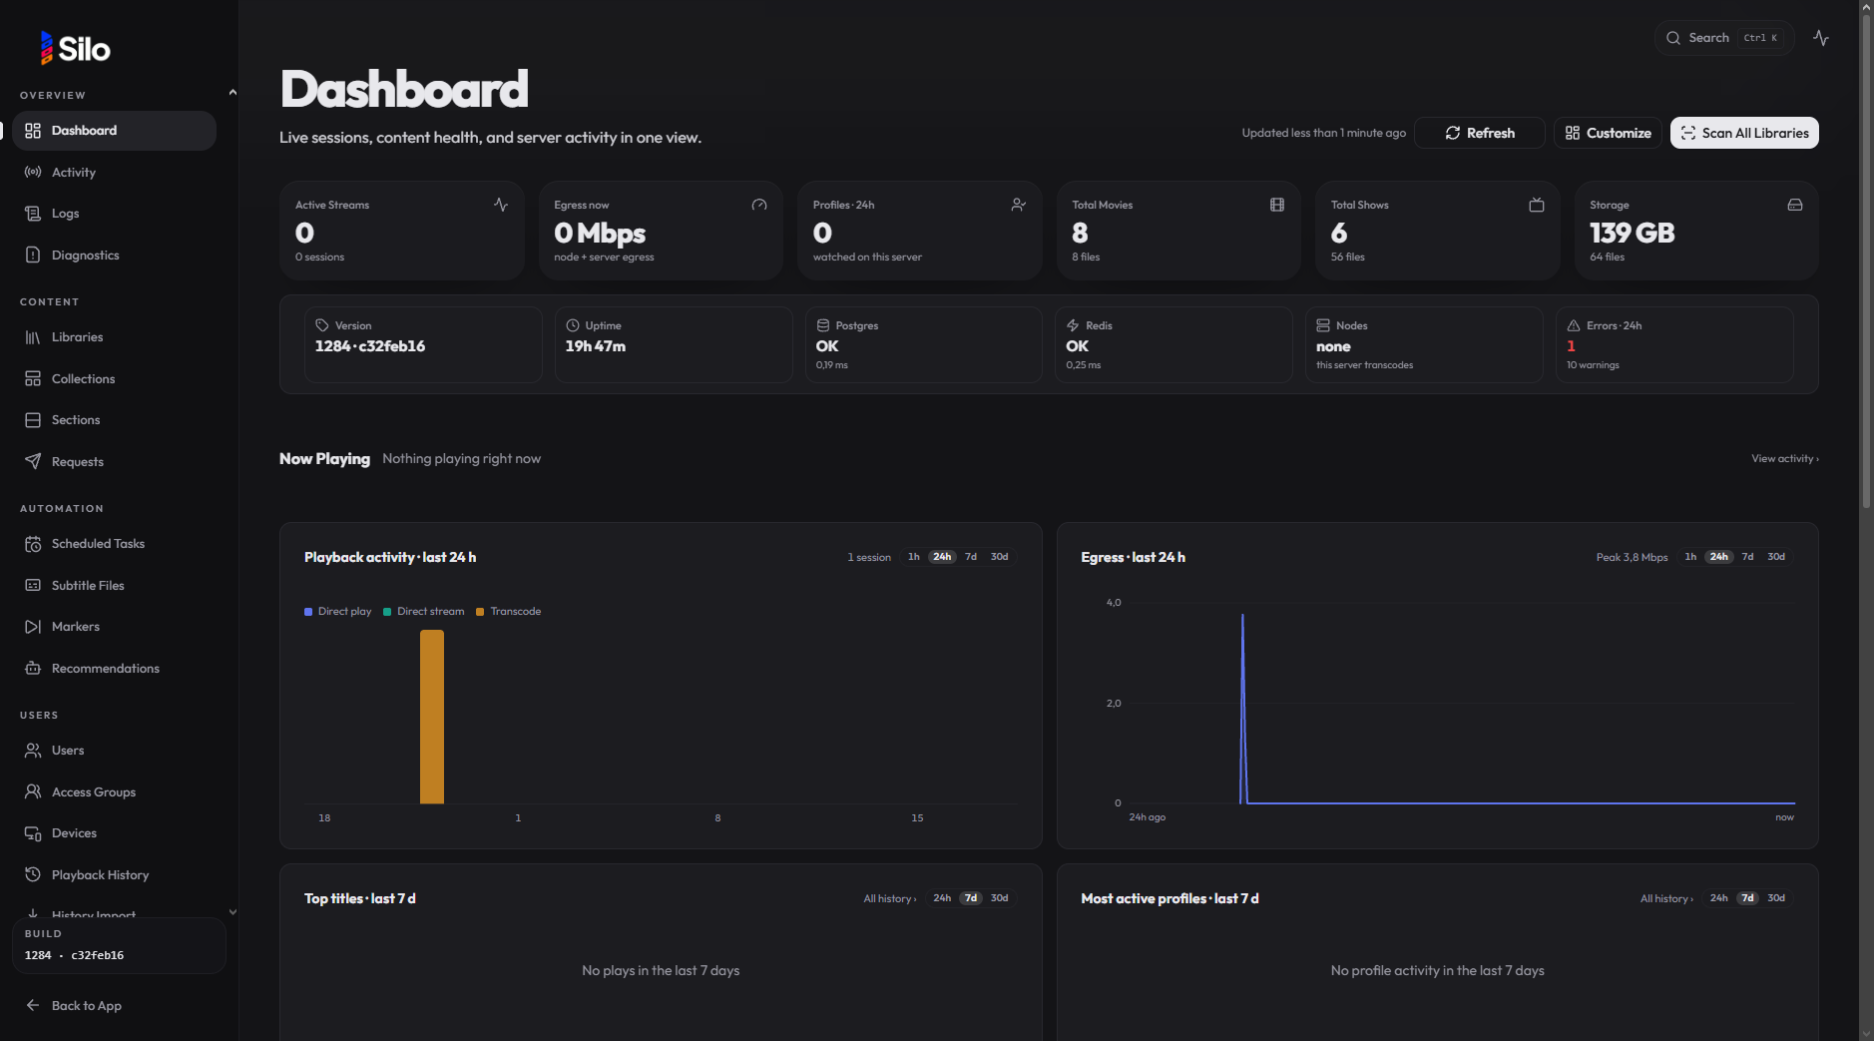Click the Uptime clock icon
The image size is (1874, 1041).
tap(573, 325)
